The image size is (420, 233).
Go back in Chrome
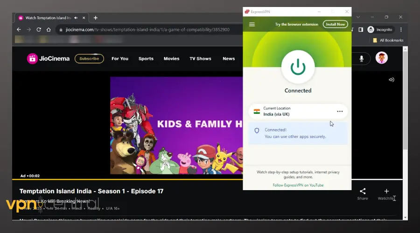coord(19,30)
